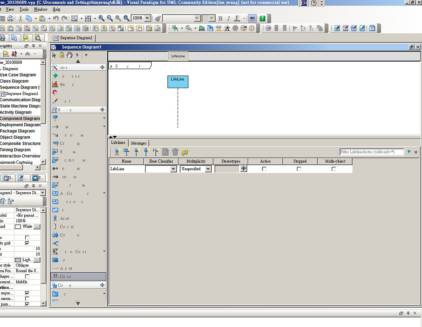Click the spell check ABC icon

pyautogui.click(x=252, y=18)
